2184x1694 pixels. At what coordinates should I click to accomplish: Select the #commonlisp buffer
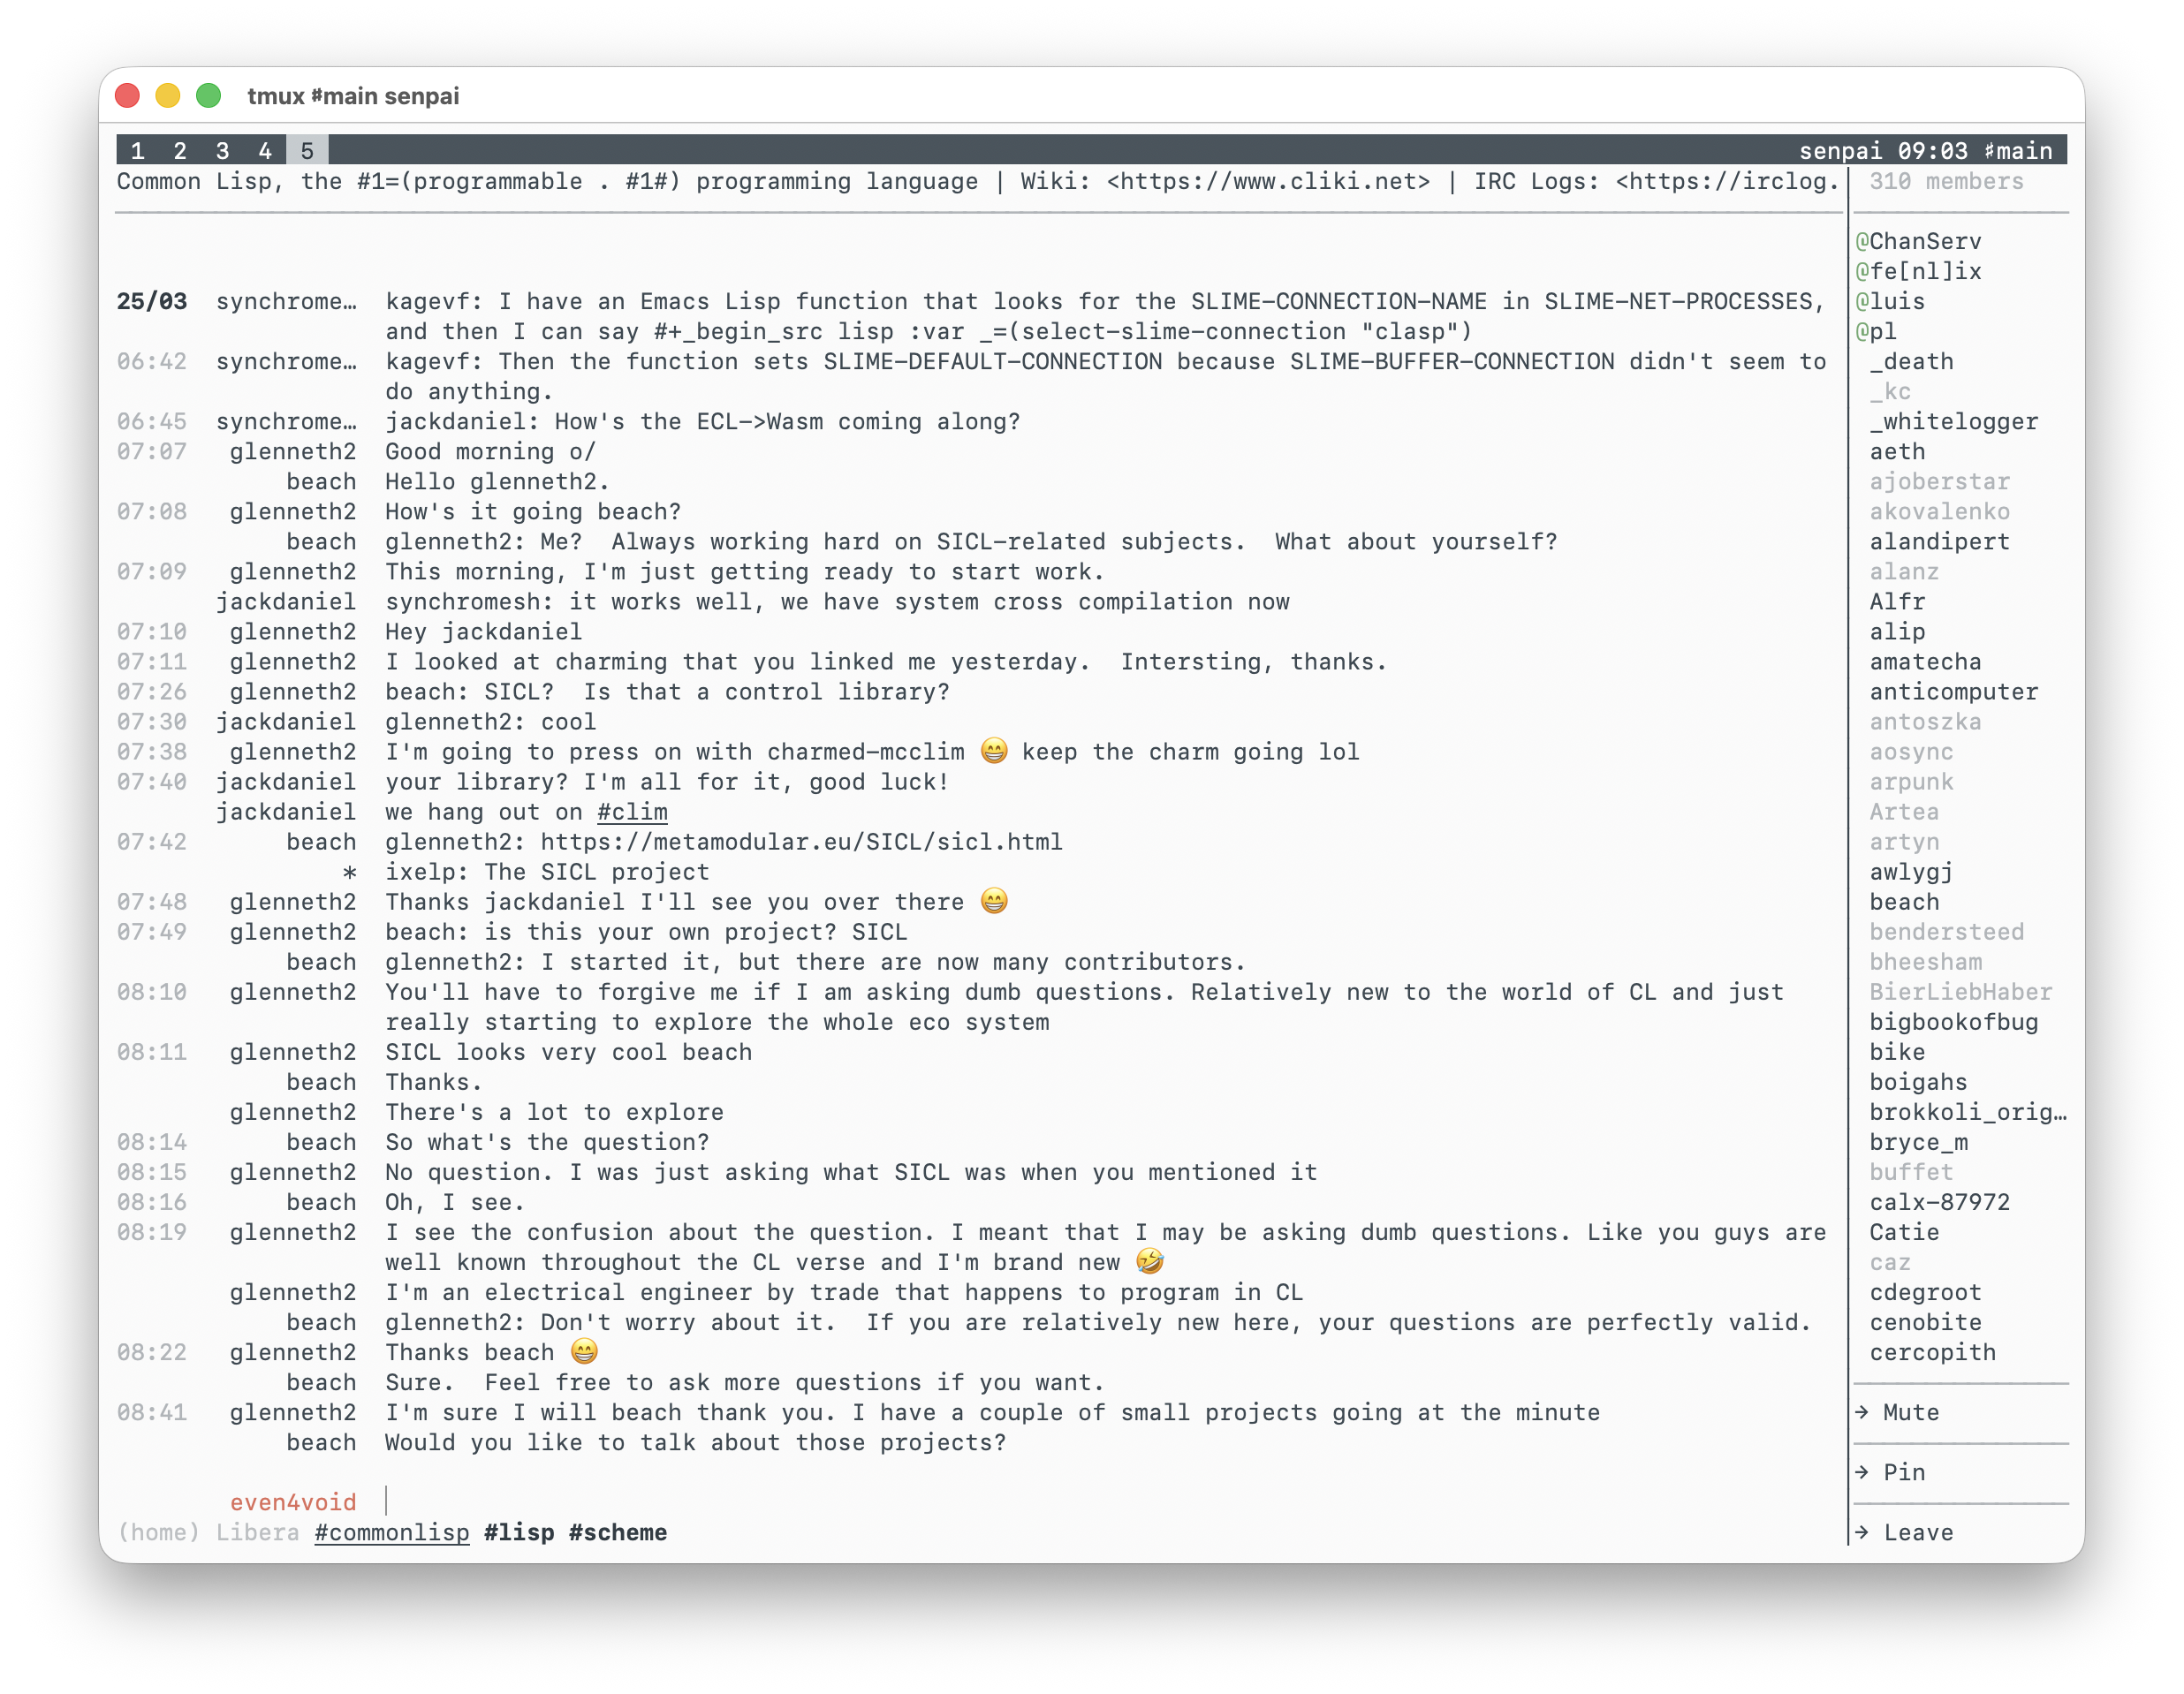click(x=391, y=1532)
